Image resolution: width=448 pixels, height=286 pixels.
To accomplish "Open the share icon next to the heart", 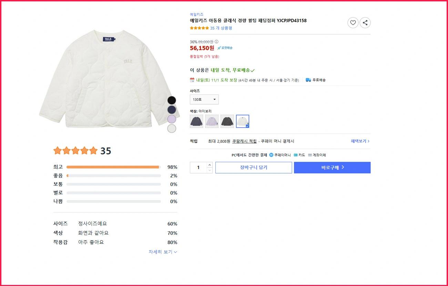I will (x=365, y=23).
